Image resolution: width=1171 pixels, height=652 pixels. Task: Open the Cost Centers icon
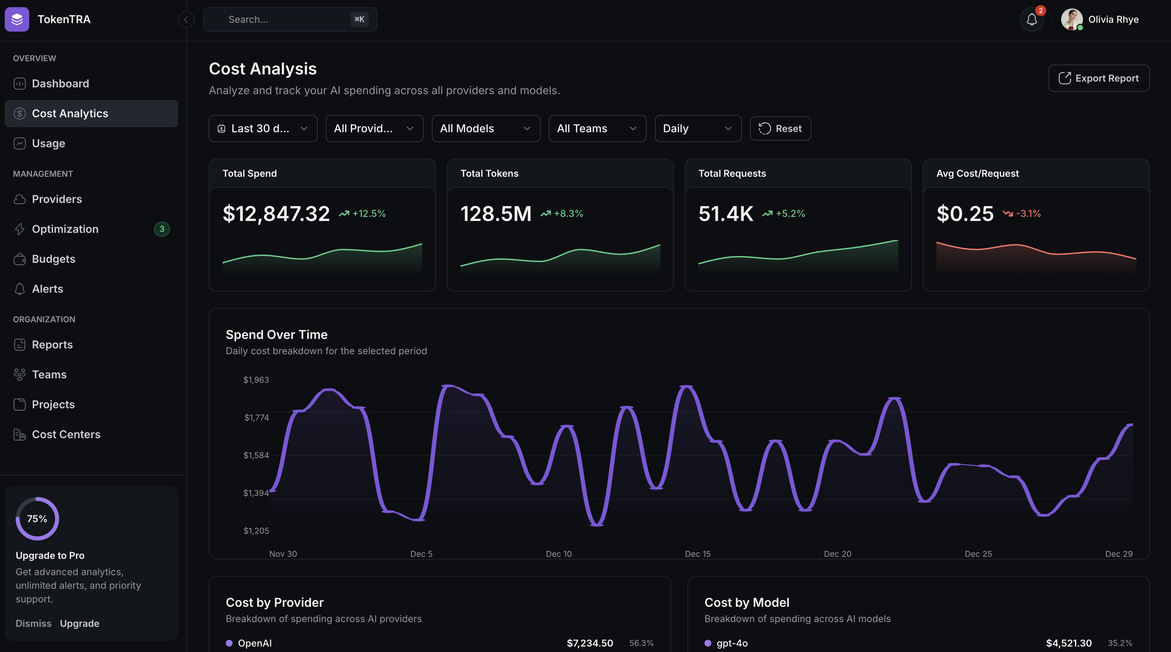(19, 434)
